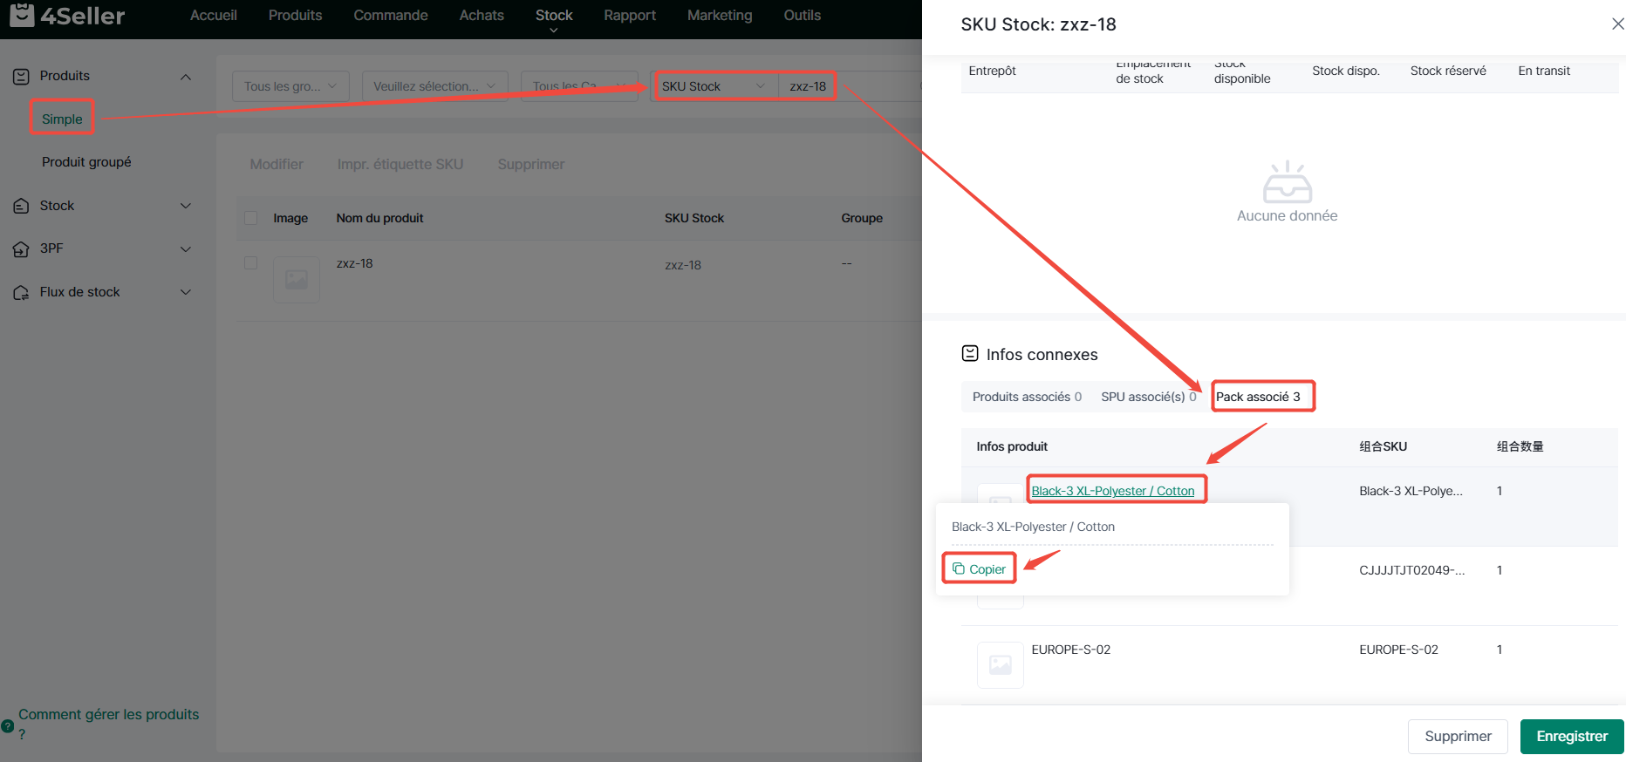
Task: Click the SKU Stock column header
Action: 694,218
